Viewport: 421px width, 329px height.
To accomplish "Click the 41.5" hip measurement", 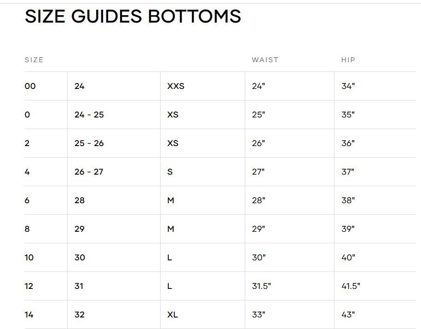I will coord(351,286).
